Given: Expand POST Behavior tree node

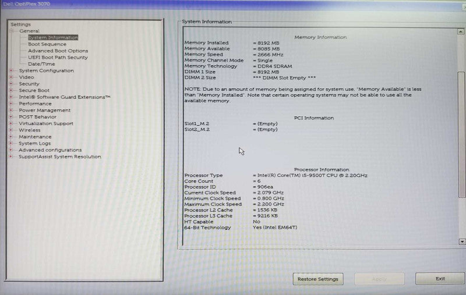Looking at the screenshot, I should 11,117.
